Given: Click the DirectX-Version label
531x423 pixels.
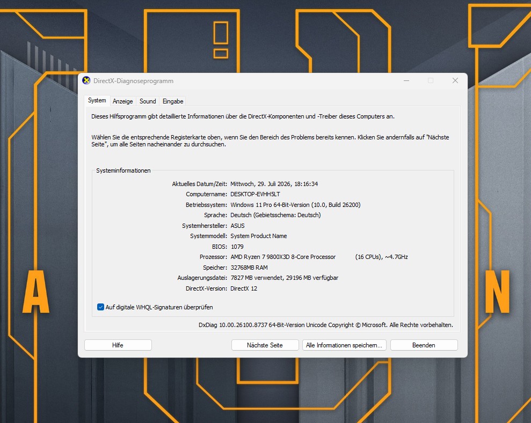Looking at the screenshot, I should pos(206,288).
